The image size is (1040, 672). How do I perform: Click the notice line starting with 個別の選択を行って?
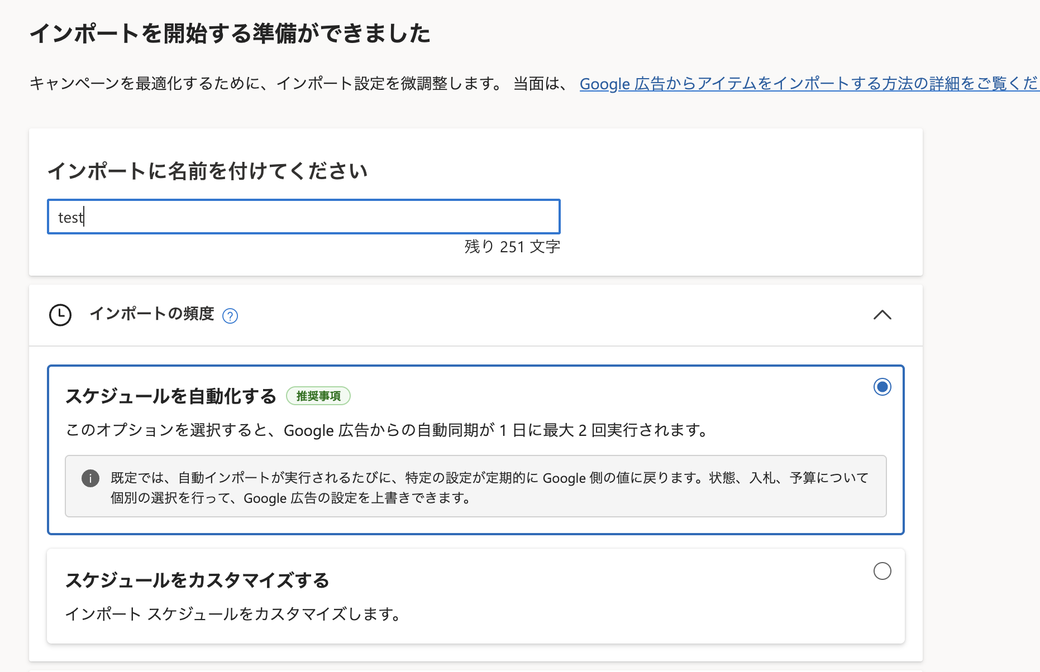click(x=290, y=498)
